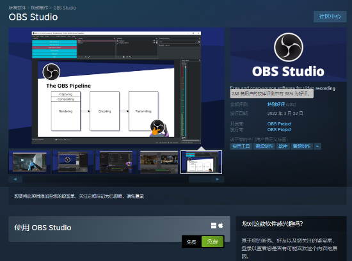352x261 pixels.
Task: Click the green 免费 download button
Action: pos(212,241)
